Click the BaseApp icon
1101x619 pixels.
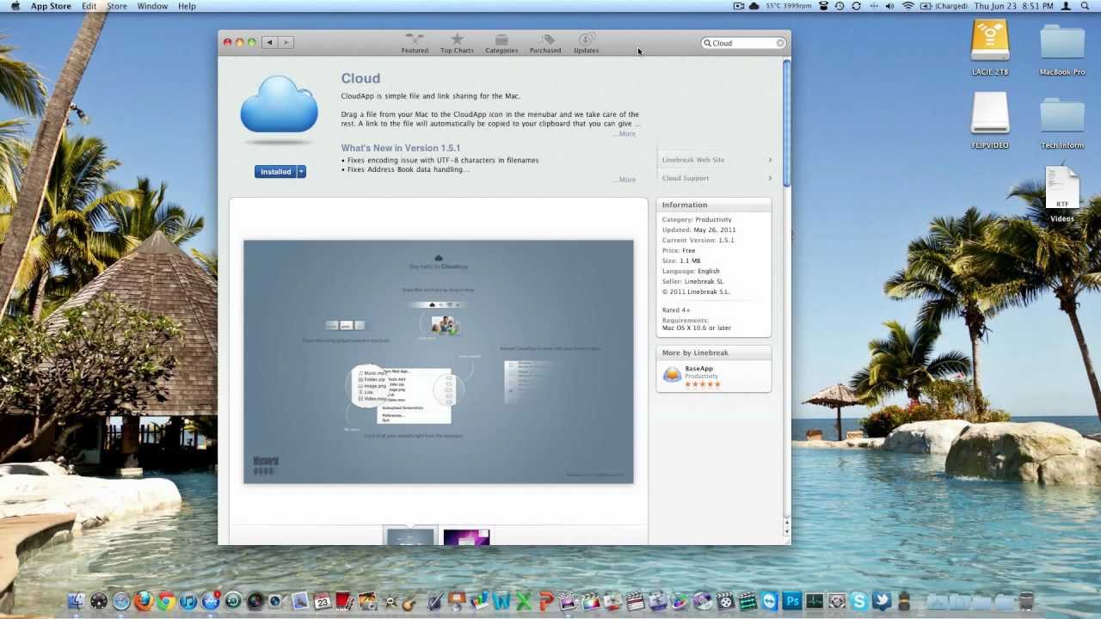(672, 375)
